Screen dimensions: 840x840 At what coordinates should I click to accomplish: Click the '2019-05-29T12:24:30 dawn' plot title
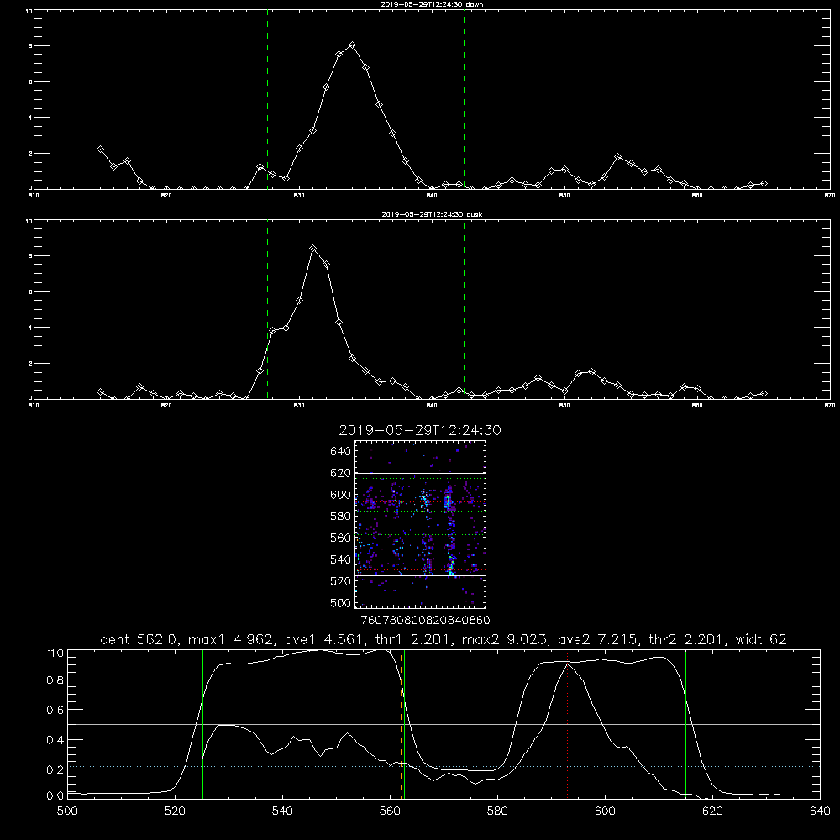pyautogui.click(x=432, y=4)
